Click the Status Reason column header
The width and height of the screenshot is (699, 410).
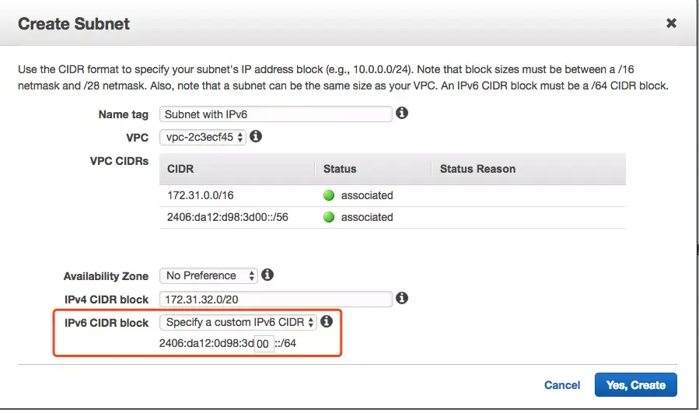pyautogui.click(x=477, y=169)
